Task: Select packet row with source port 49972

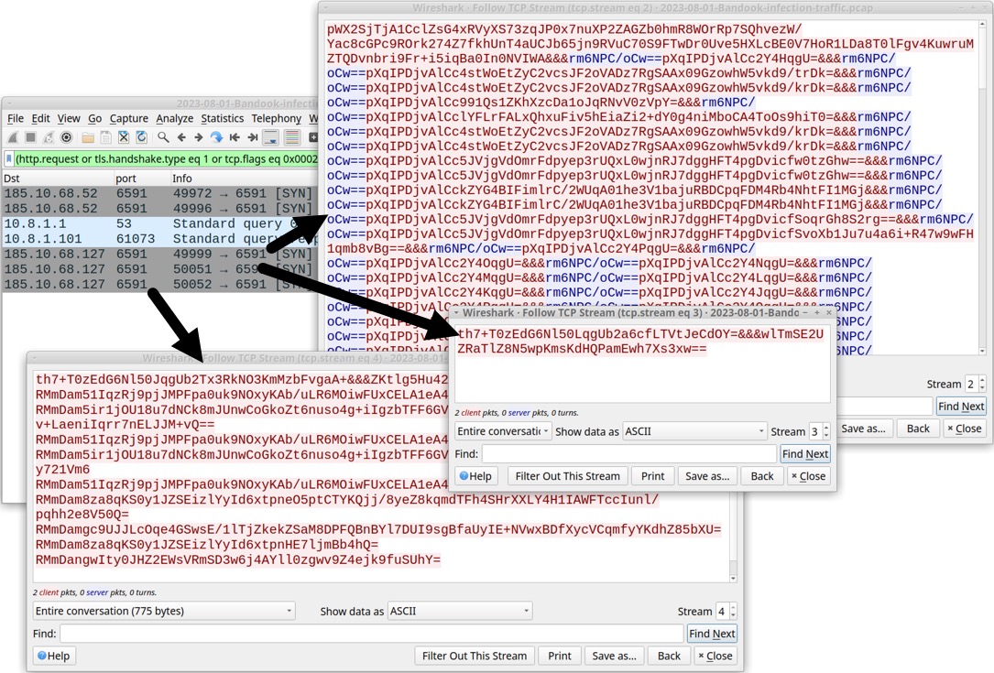Action: click(159, 193)
